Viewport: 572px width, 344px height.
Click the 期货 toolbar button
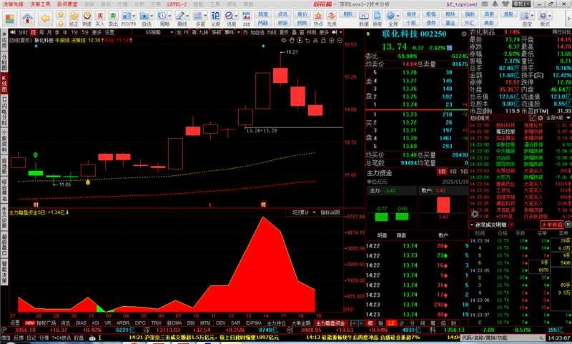(x=450, y=14)
